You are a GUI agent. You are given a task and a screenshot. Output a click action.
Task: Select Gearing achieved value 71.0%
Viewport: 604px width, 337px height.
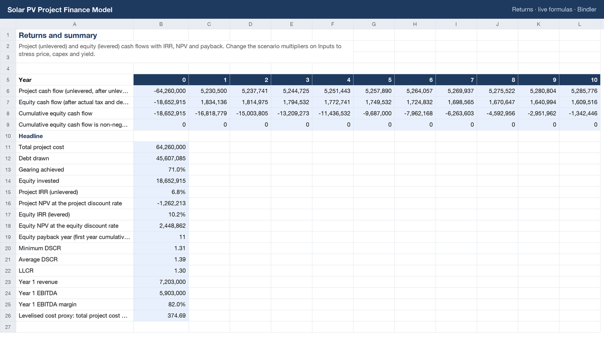pyautogui.click(x=161, y=169)
